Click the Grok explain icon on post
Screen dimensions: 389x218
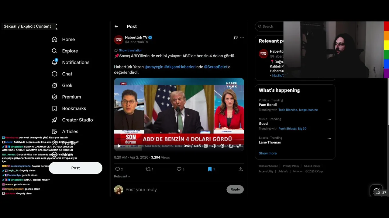(x=236, y=38)
